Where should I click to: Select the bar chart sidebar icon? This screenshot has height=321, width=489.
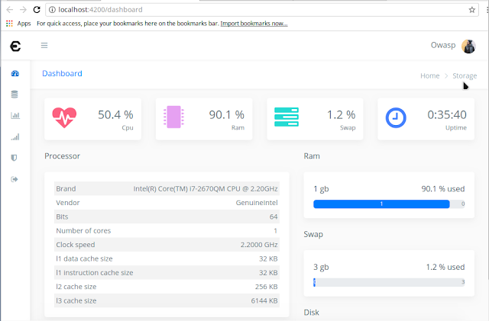(x=15, y=115)
